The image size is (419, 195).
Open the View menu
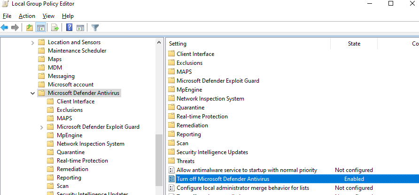[49, 16]
